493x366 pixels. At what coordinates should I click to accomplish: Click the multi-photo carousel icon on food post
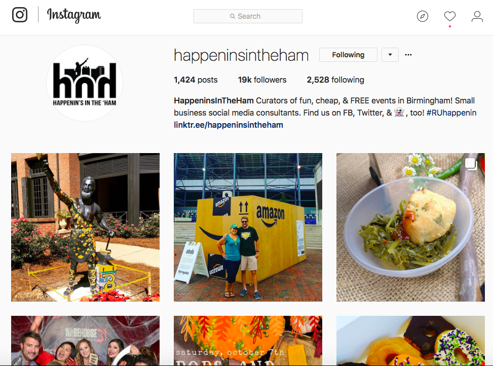tap(471, 164)
